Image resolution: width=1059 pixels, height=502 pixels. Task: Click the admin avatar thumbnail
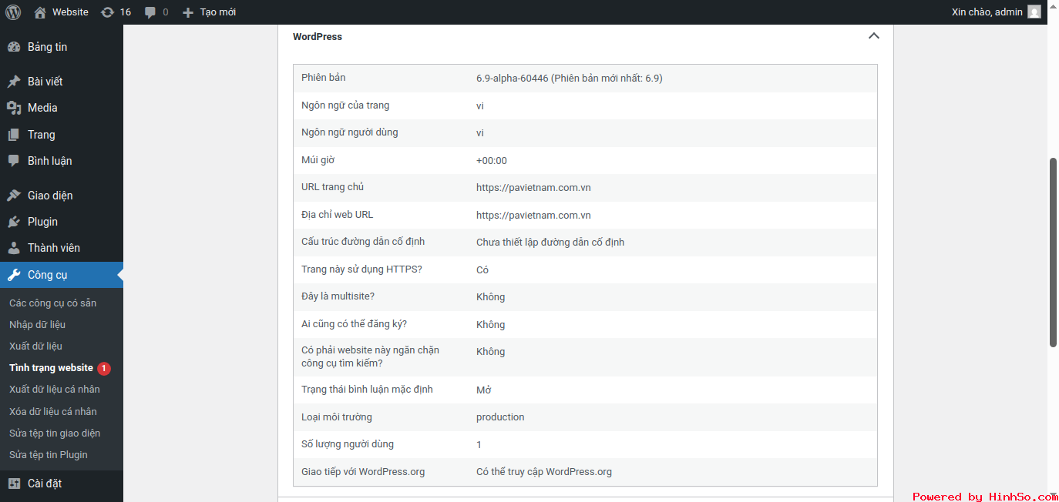1034,12
